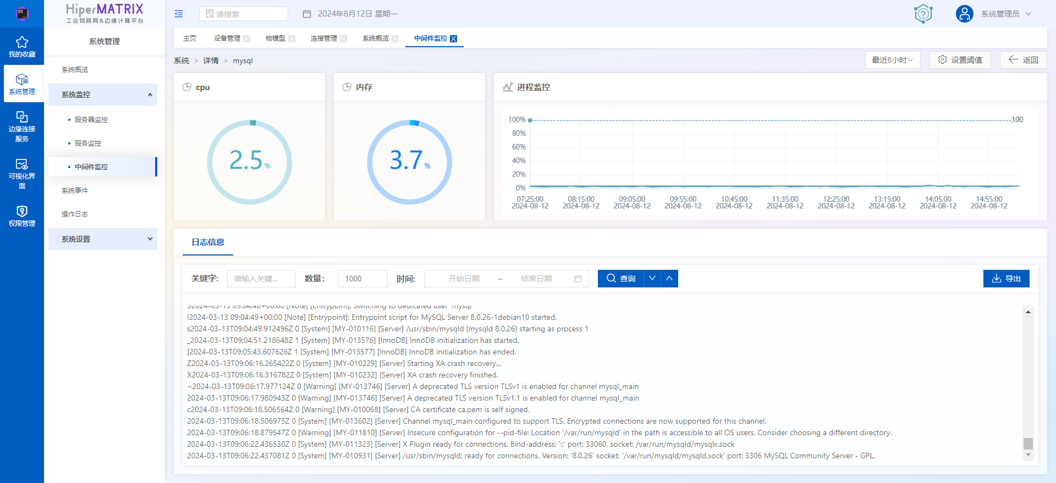Open 可视化界面 sidebar icon
The height and width of the screenshot is (483, 1056).
click(22, 164)
